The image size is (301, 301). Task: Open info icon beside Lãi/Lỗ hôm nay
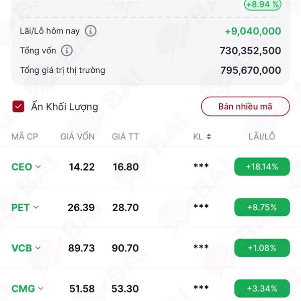click(91, 31)
